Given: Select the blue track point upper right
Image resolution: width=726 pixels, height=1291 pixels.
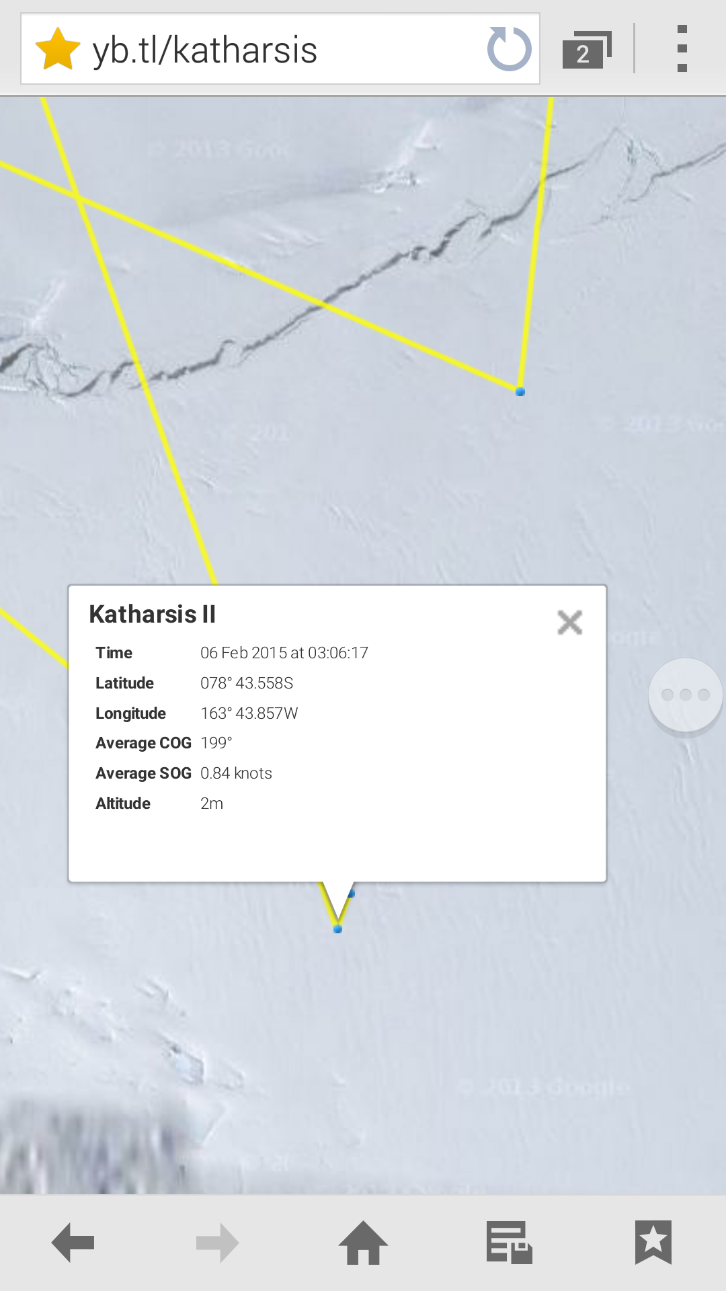Looking at the screenshot, I should [520, 391].
